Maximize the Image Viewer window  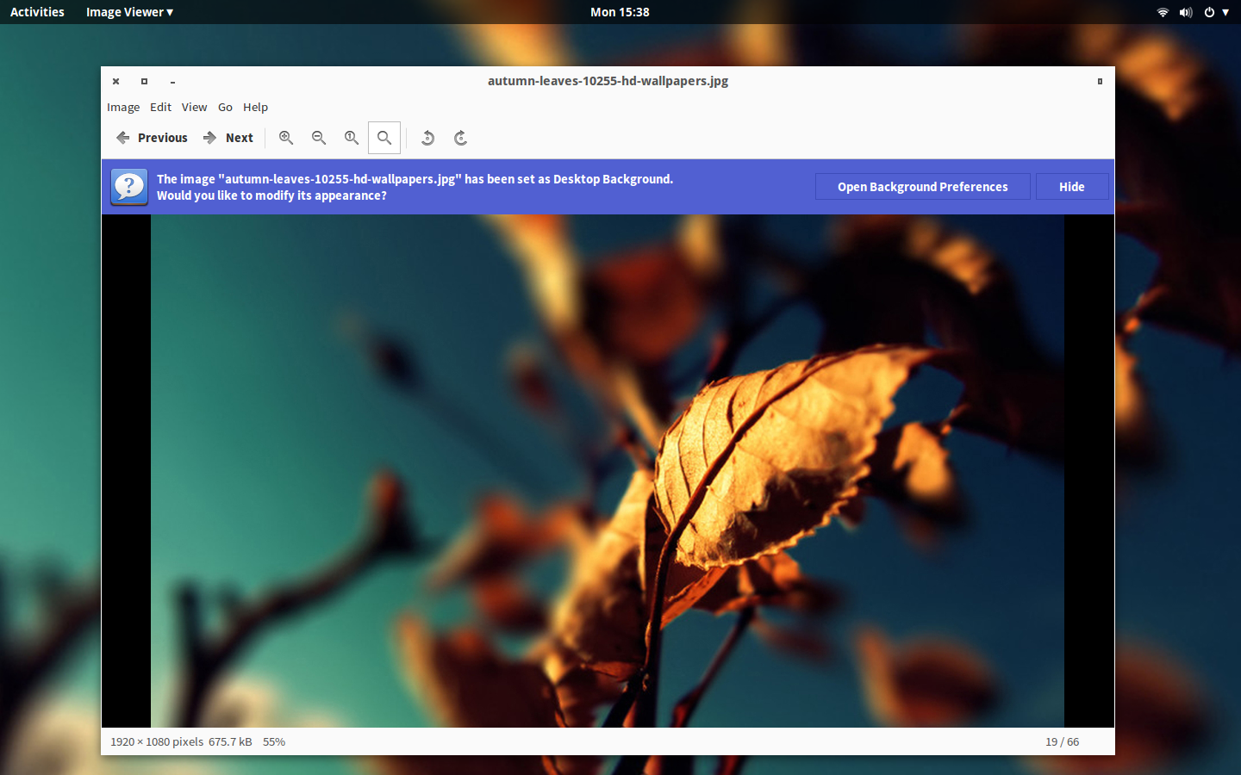(144, 81)
